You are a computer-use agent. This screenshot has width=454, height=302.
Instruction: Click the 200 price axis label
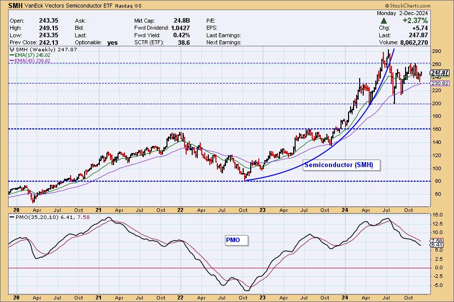click(436, 104)
